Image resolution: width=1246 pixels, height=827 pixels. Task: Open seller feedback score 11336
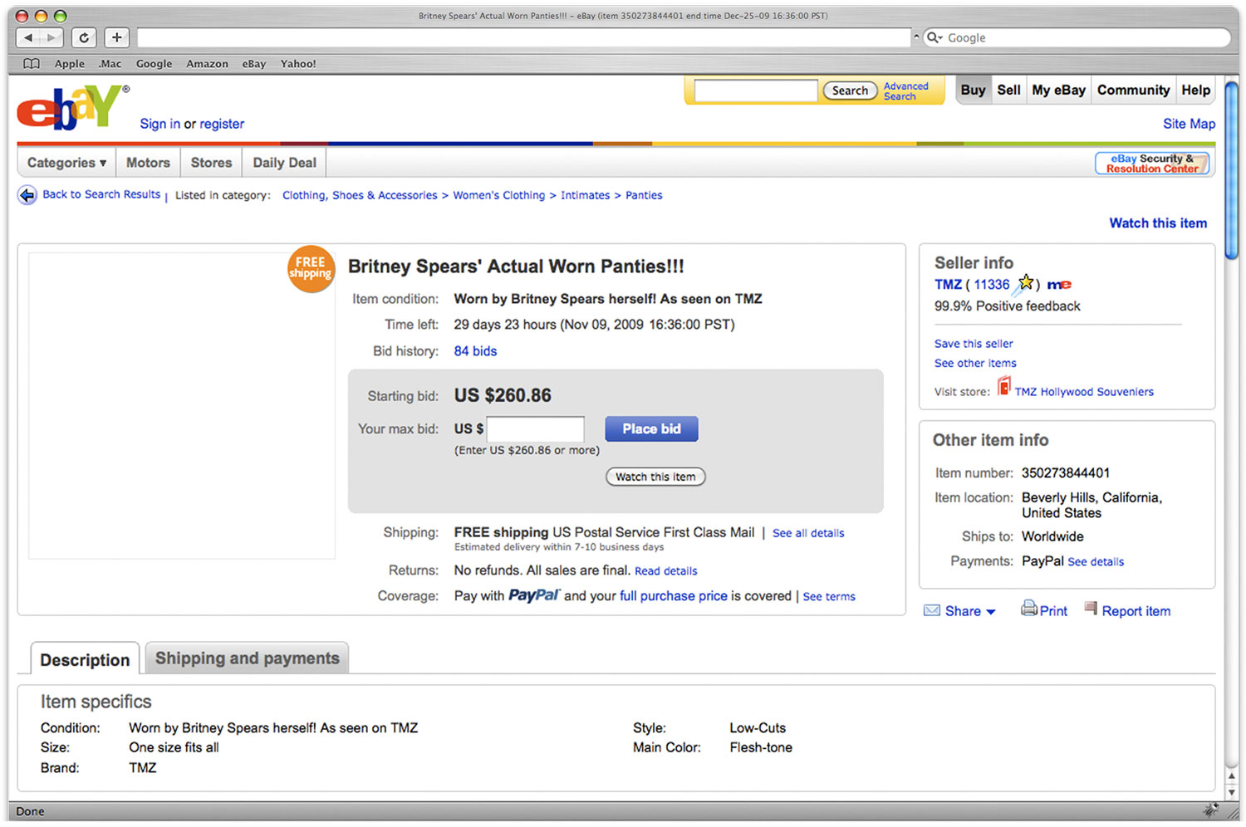tap(992, 285)
